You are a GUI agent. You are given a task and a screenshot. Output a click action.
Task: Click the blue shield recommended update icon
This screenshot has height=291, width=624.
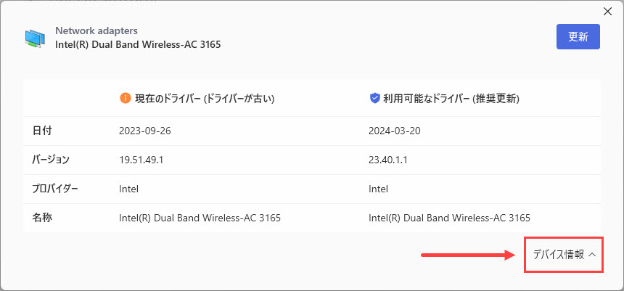point(374,98)
